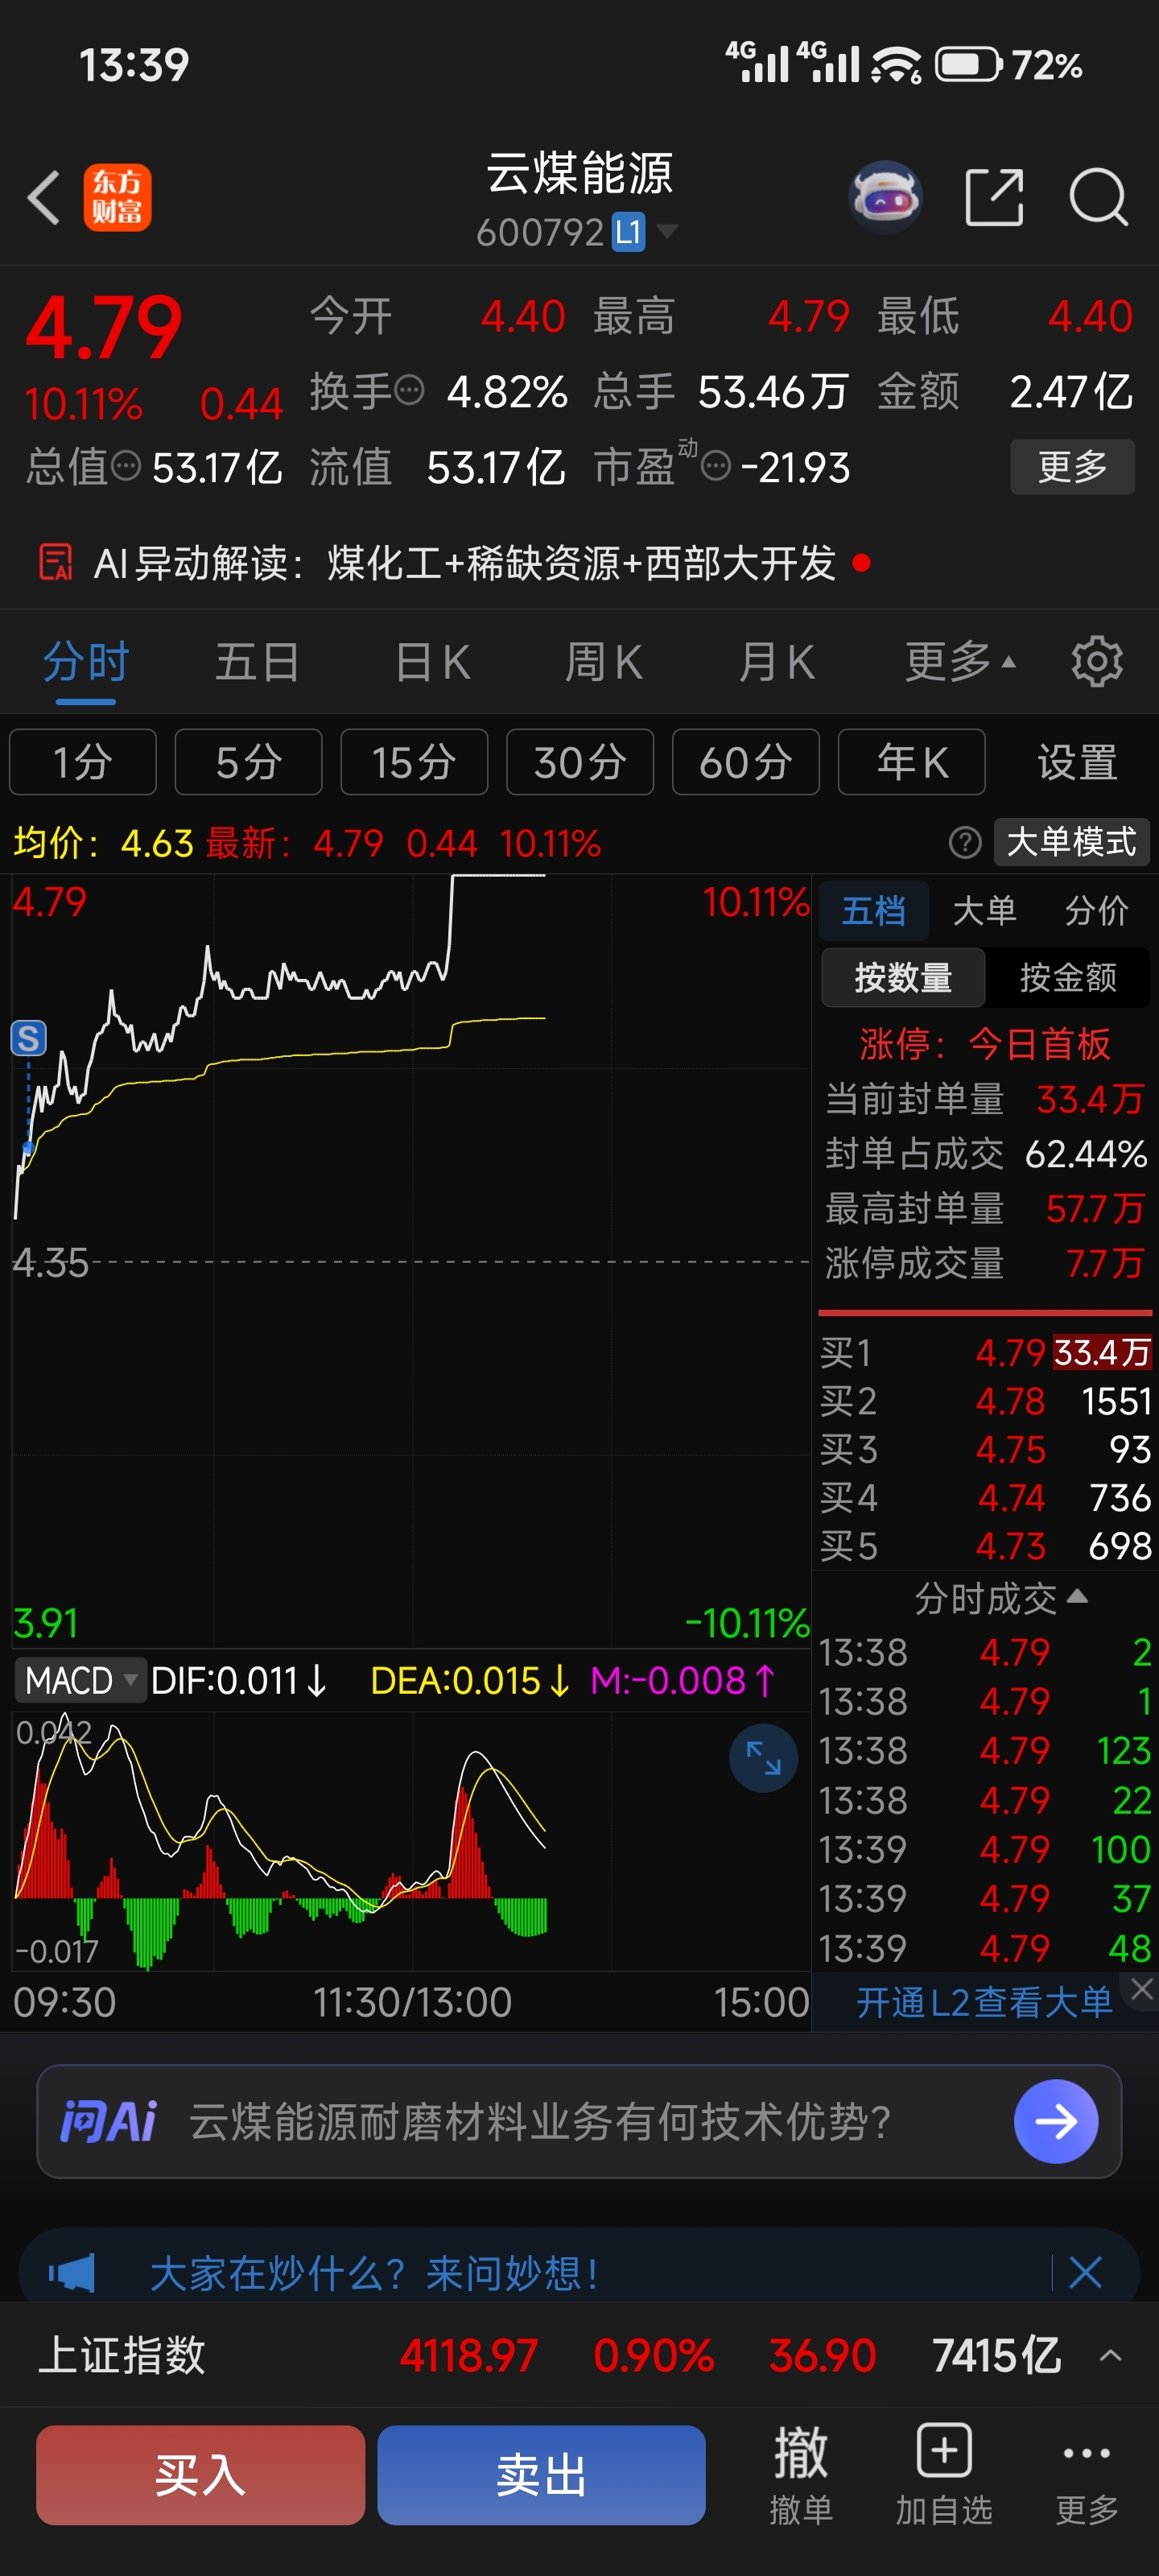Open the MACD indicator dropdown
This screenshot has height=2576, width=1159.
pyautogui.click(x=80, y=1680)
